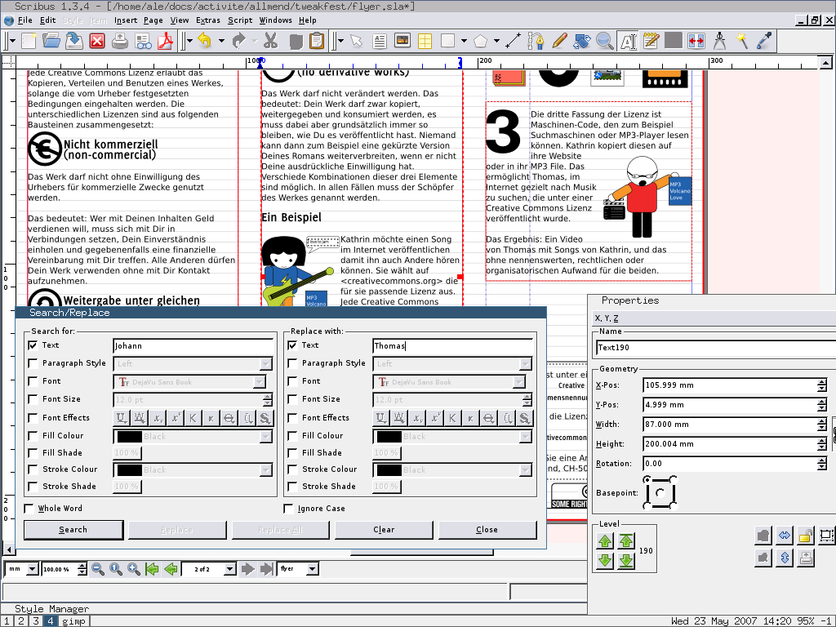Flip the frame horizontally in Properties
Viewport: 836px width, 627px height.
(x=785, y=536)
